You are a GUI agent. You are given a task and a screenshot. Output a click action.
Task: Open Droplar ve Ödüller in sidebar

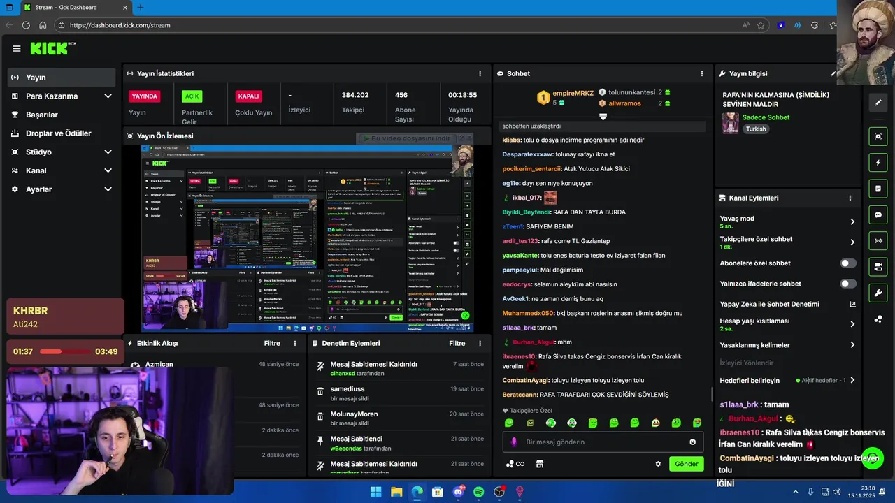62,133
